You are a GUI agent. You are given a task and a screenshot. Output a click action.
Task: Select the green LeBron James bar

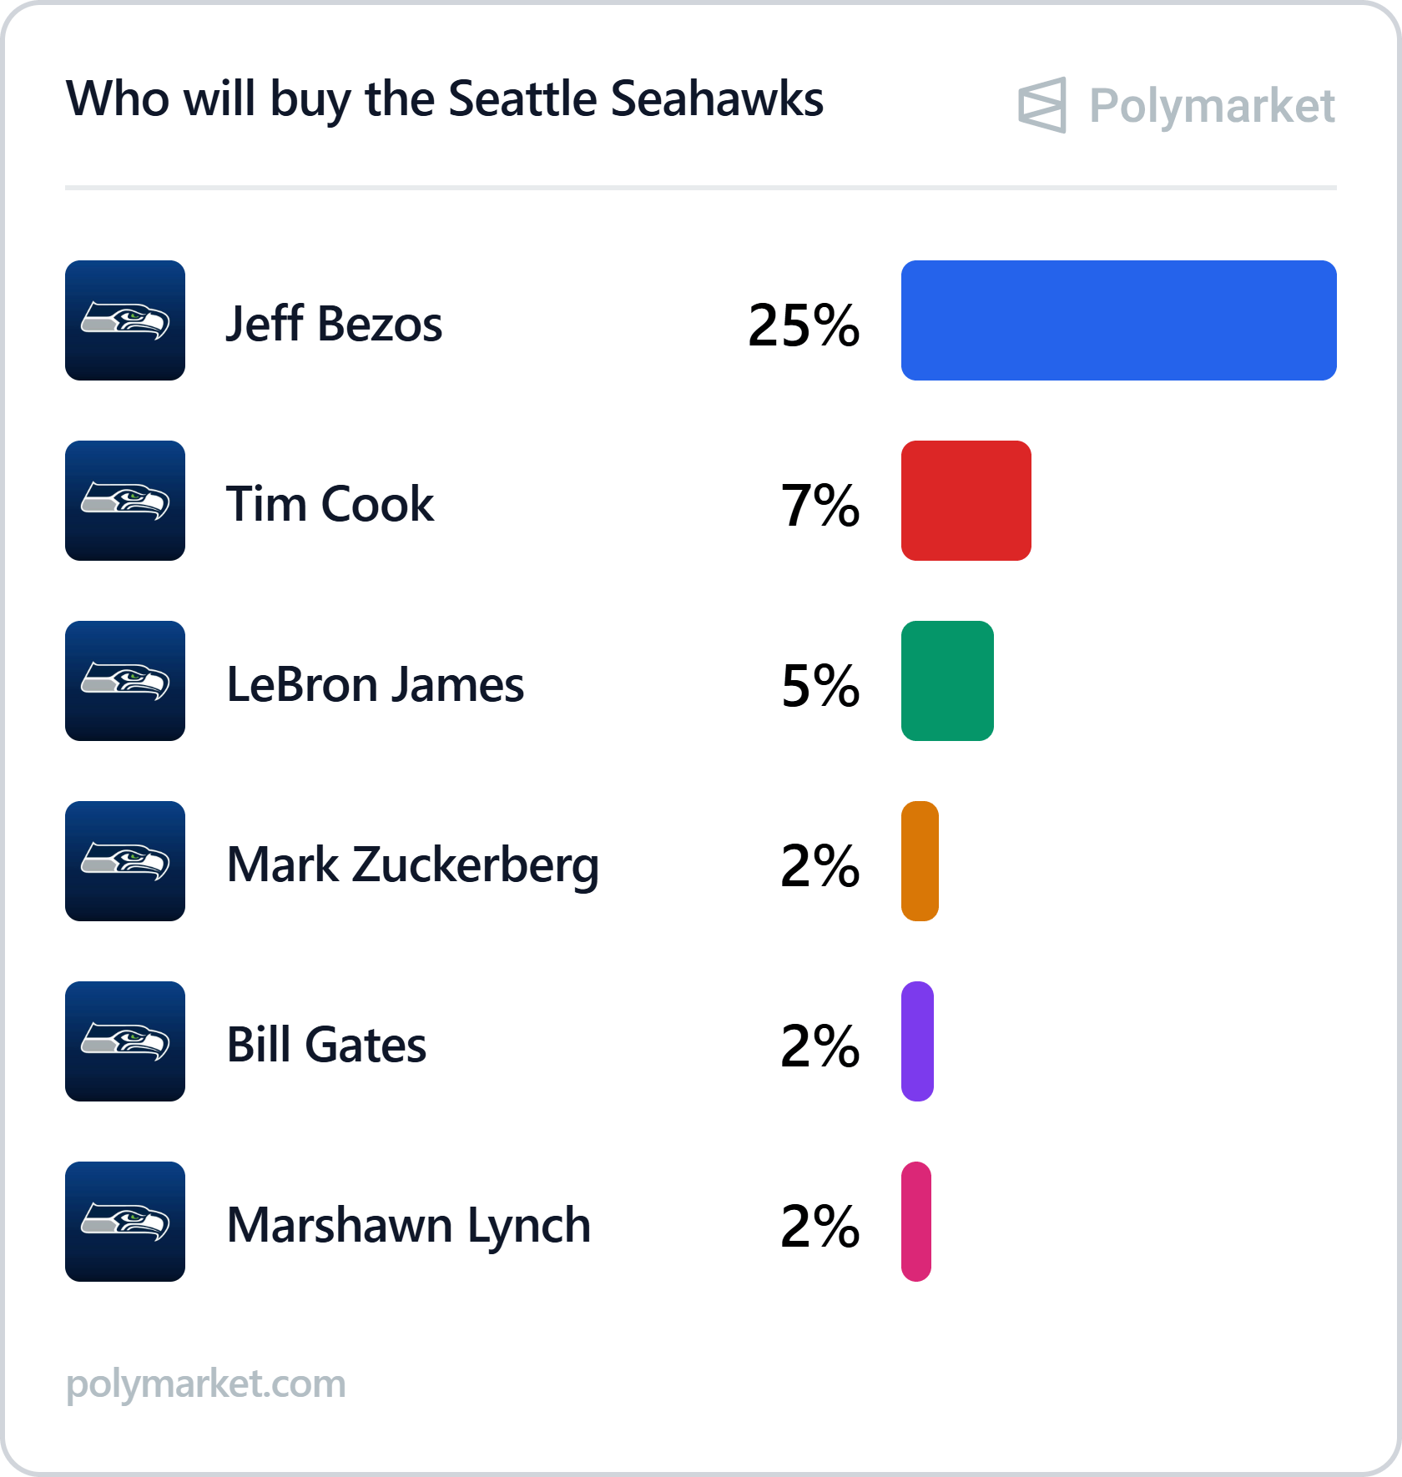947,681
